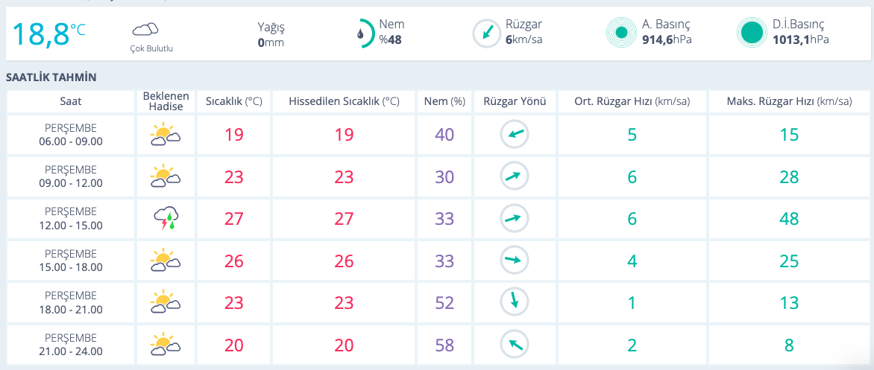Click the partly cloudy icon for 06.00 - 09.00

click(x=166, y=135)
